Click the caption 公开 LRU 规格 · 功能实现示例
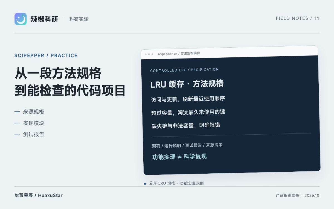The image size is (334, 209). point(176,183)
